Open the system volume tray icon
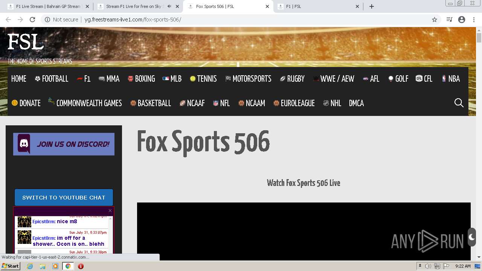482x271 pixels. point(428,266)
